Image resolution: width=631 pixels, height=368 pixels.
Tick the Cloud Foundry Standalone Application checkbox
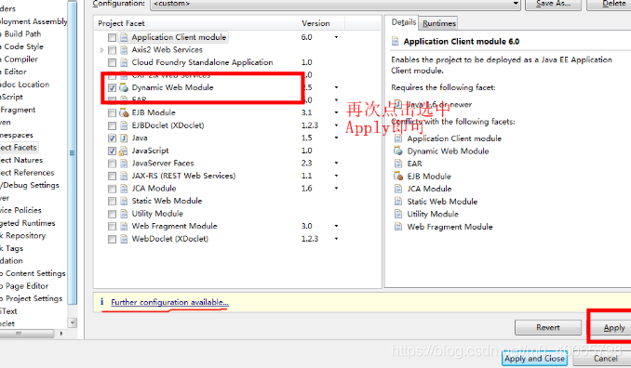coord(113,62)
